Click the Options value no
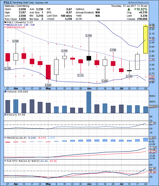 [x=98, y=9]
